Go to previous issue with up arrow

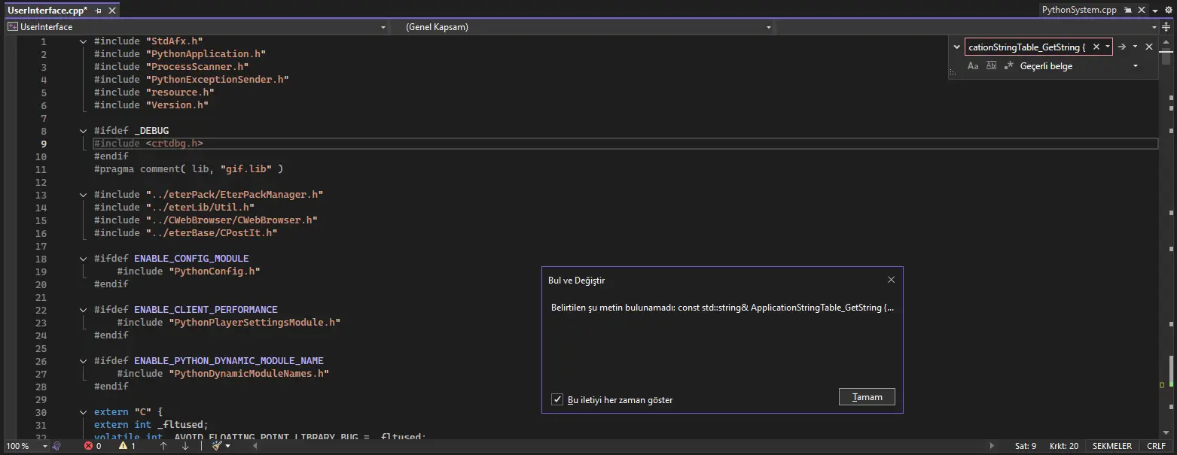pyautogui.click(x=163, y=446)
